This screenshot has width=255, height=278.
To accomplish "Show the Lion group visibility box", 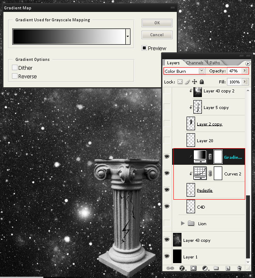I will click(x=167, y=223).
